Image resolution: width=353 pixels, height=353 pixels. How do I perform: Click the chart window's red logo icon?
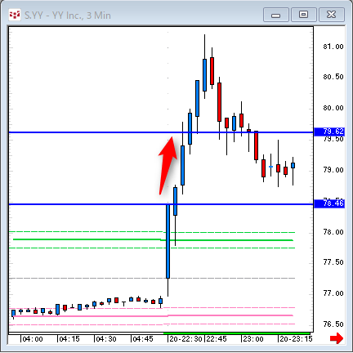point(15,15)
